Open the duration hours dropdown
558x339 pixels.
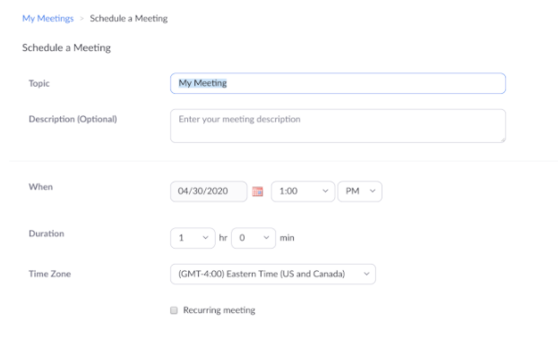(x=193, y=238)
